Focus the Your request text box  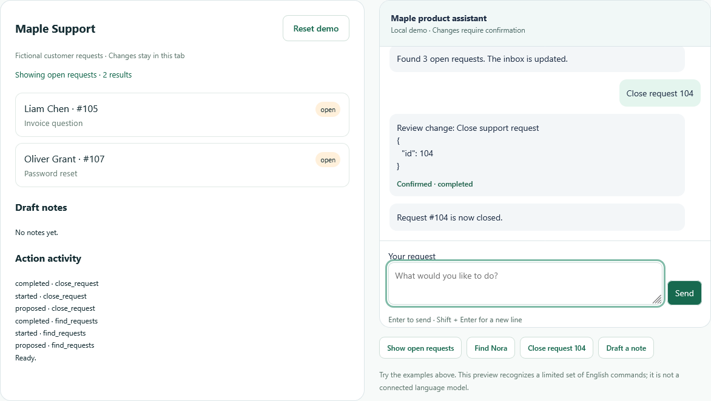tap(525, 283)
